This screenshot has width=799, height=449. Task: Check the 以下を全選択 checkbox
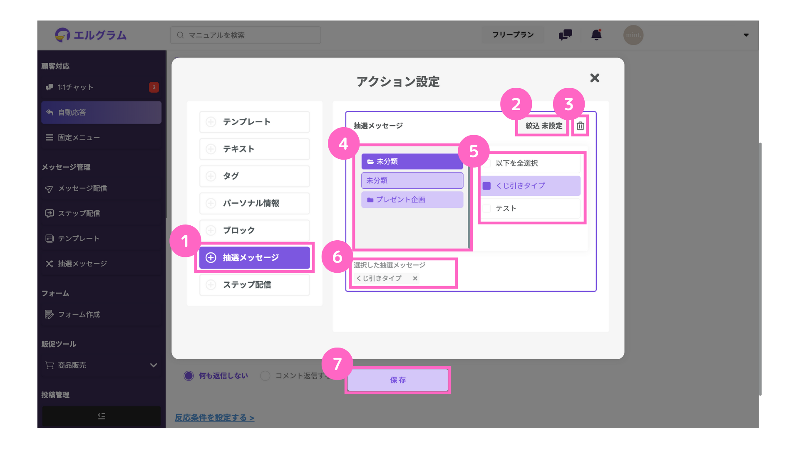tap(486, 163)
